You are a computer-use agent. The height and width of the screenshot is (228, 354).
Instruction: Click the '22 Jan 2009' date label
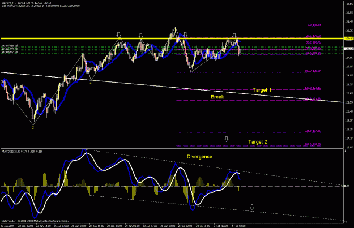click(x=7, y=226)
